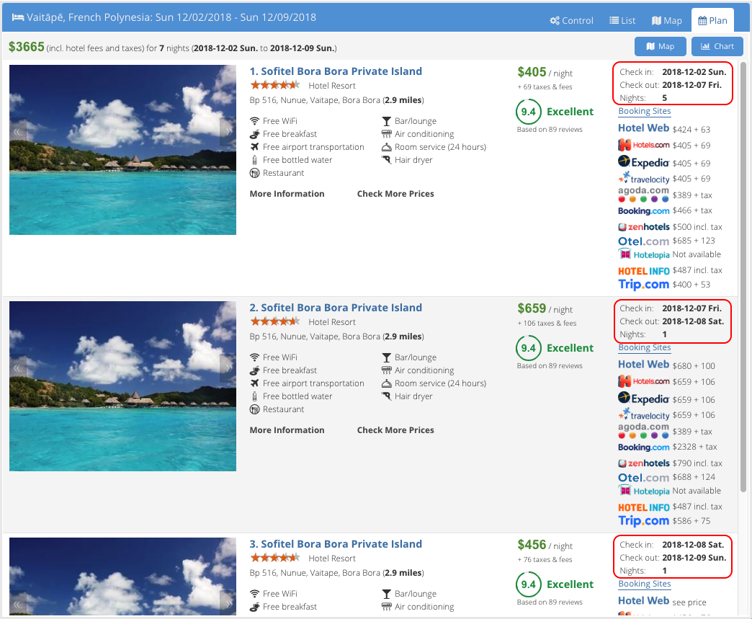
Task: Click the Expedia logo priced $405 + 69
Action: 644,162
